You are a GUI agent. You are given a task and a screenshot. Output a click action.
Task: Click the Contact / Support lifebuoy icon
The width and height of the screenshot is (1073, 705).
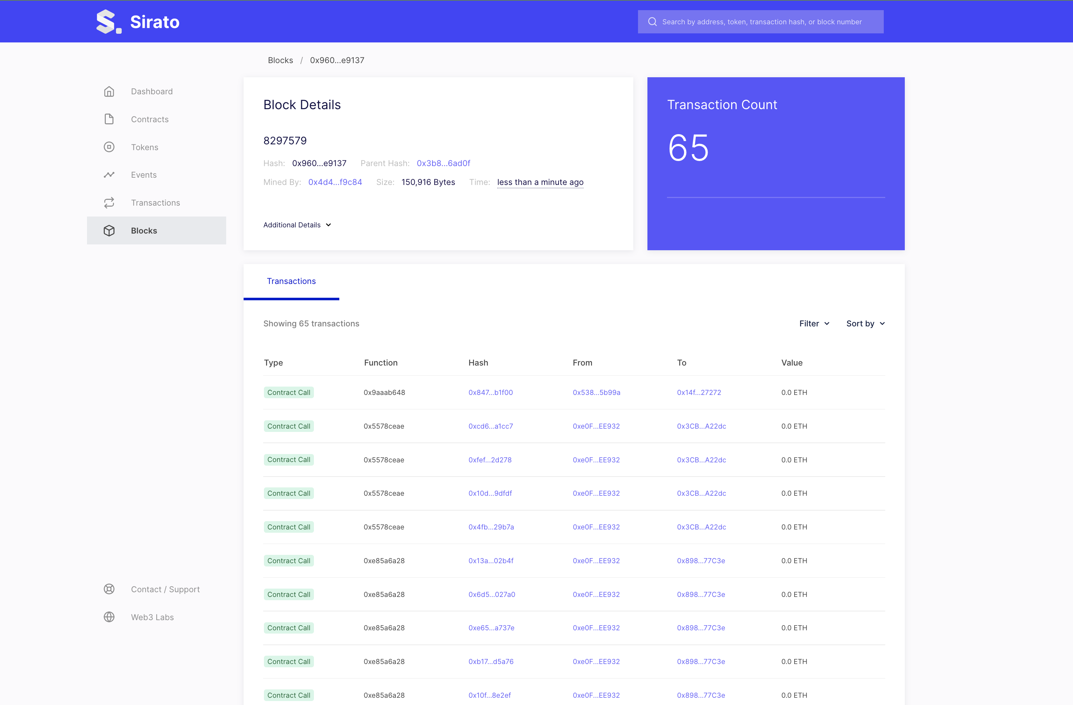(109, 589)
